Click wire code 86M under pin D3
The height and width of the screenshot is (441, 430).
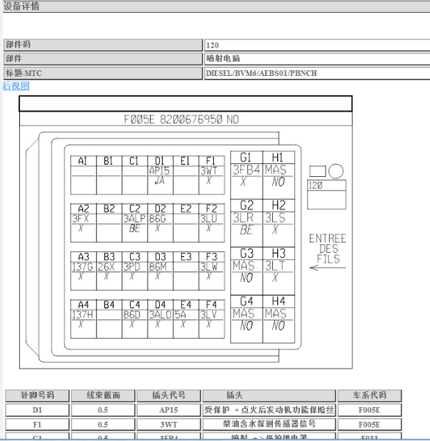(x=158, y=266)
